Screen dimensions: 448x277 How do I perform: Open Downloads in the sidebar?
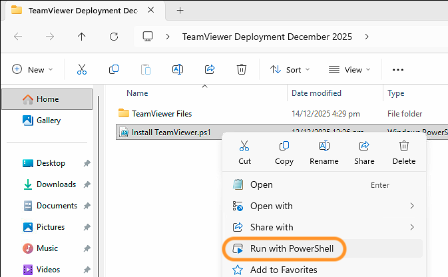point(56,184)
